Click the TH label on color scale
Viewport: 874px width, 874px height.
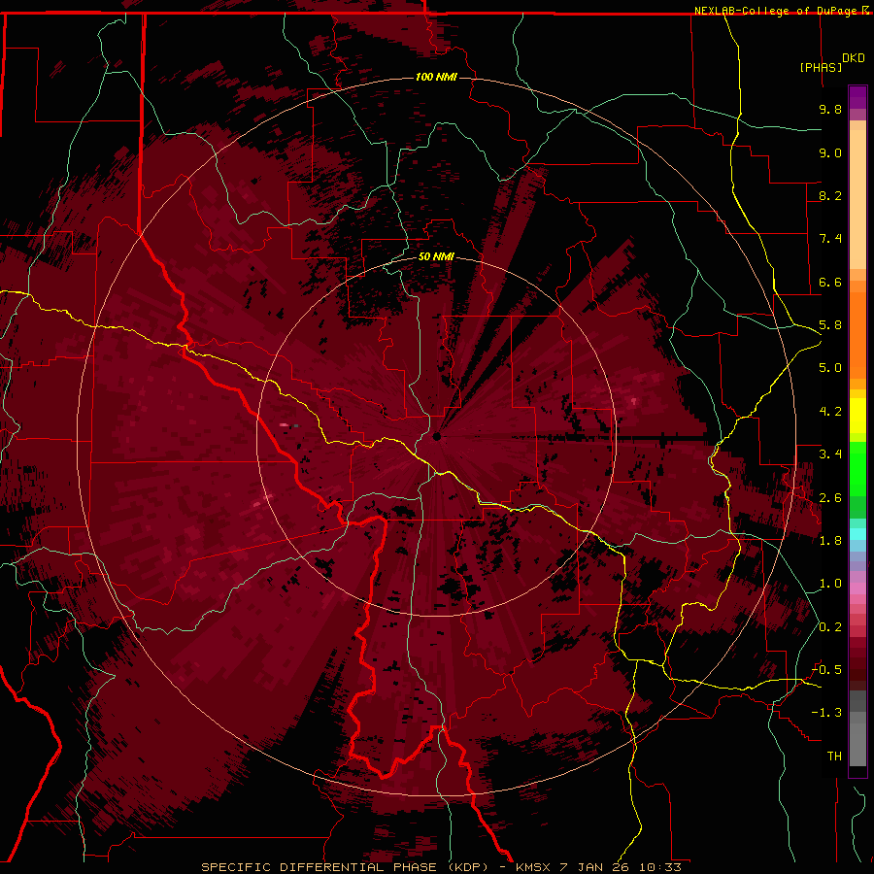pos(834,756)
